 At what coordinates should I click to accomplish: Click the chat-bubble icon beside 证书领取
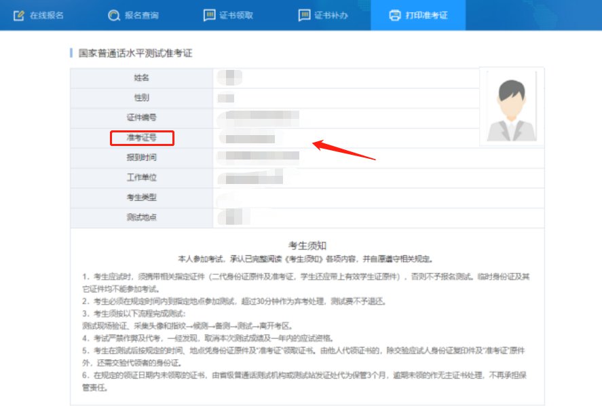point(210,15)
